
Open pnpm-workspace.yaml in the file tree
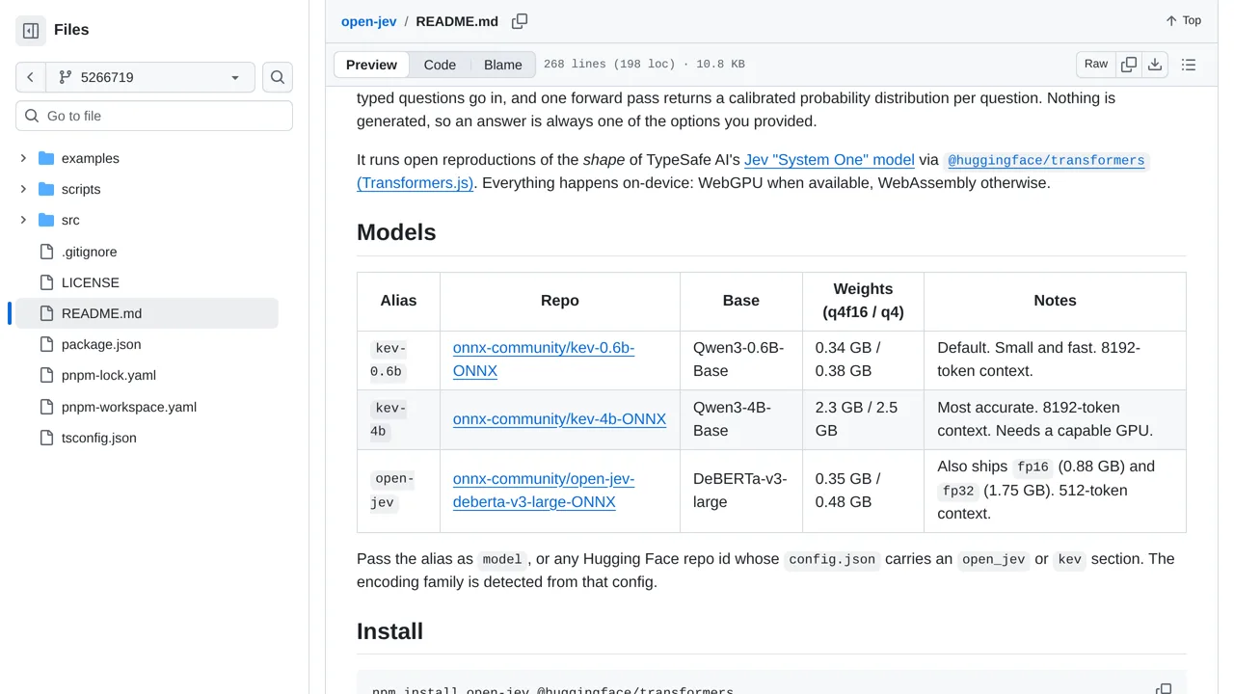point(129,407)
